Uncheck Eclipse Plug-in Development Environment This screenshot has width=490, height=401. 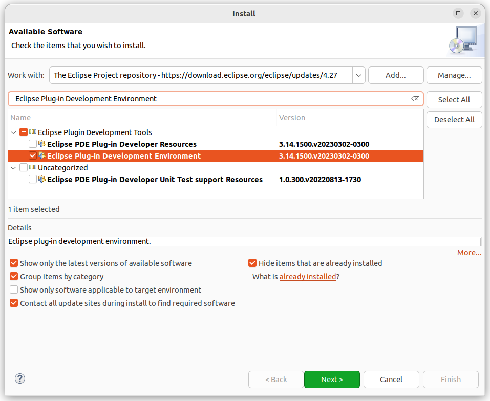pos(32,155)
